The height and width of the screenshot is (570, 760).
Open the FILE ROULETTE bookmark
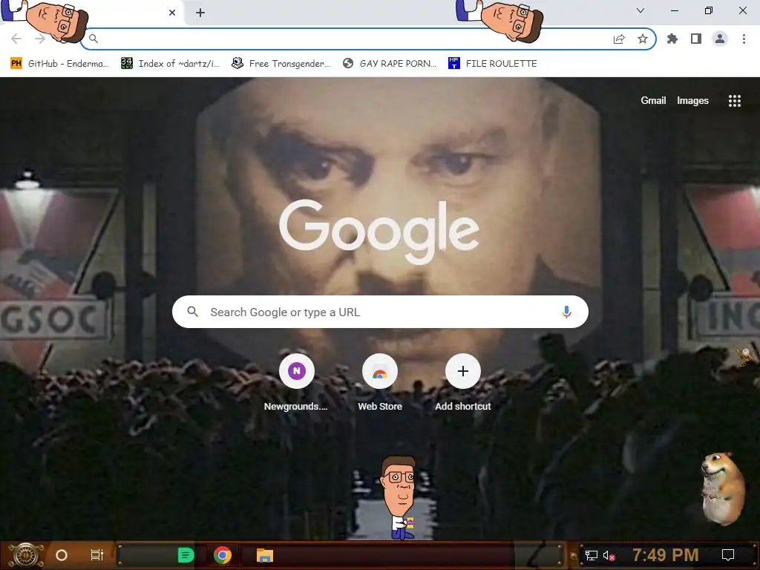[493, 64]
